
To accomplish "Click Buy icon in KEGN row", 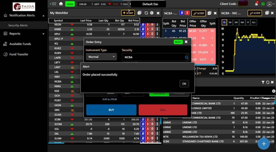I will click(x=143, y=24).
